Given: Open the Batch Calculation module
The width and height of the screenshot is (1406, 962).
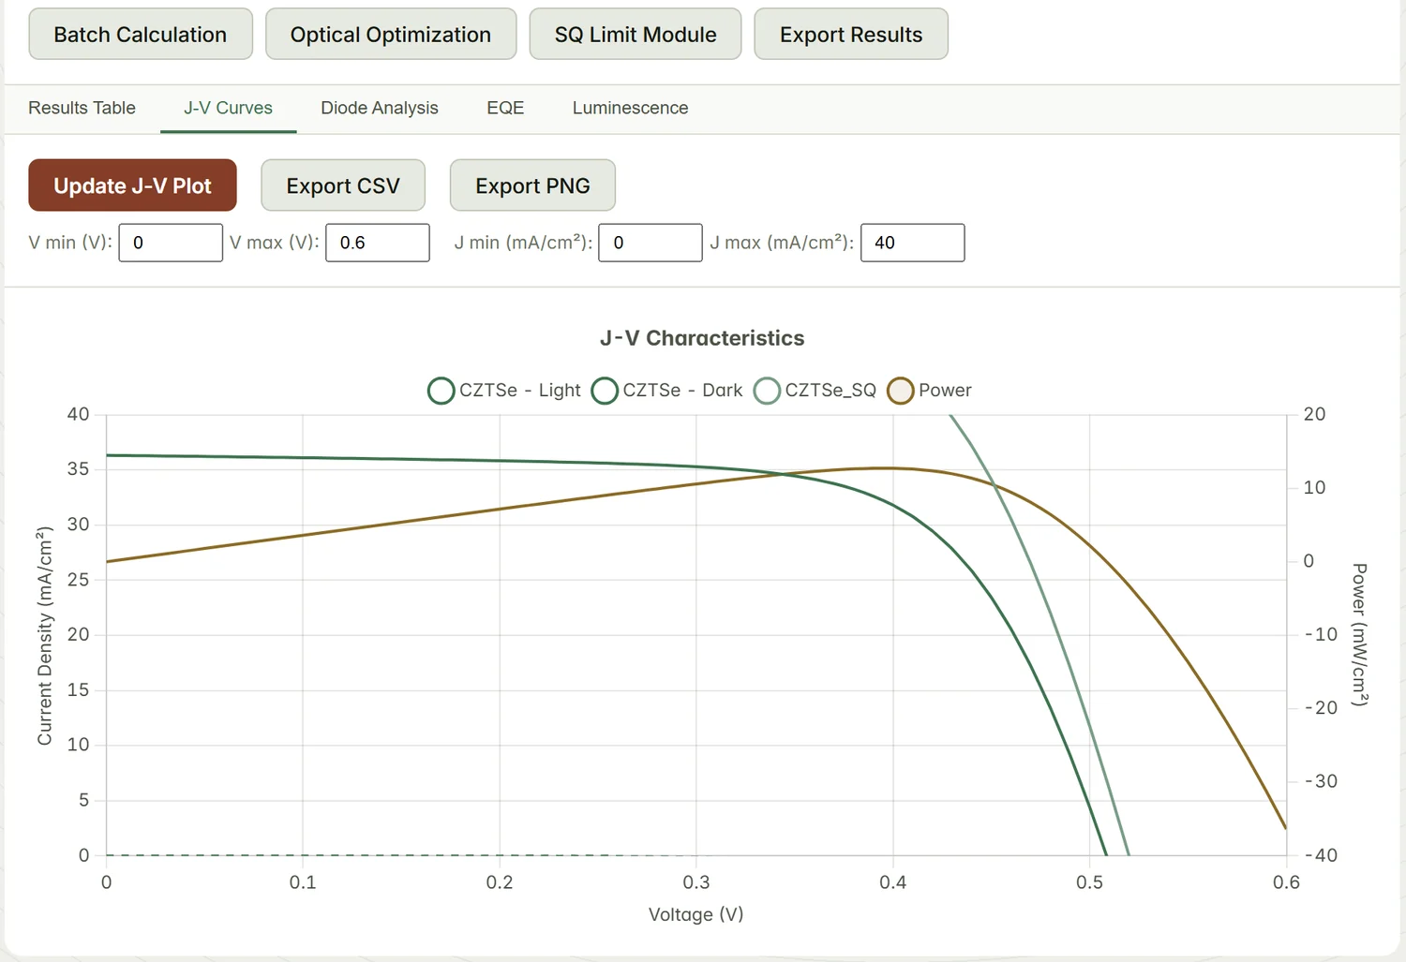Looking at the screenshot, I should pyautogui.click(x=141, y=34).
